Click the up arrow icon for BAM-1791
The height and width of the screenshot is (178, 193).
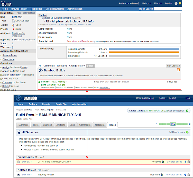click(x=185, y=175)
